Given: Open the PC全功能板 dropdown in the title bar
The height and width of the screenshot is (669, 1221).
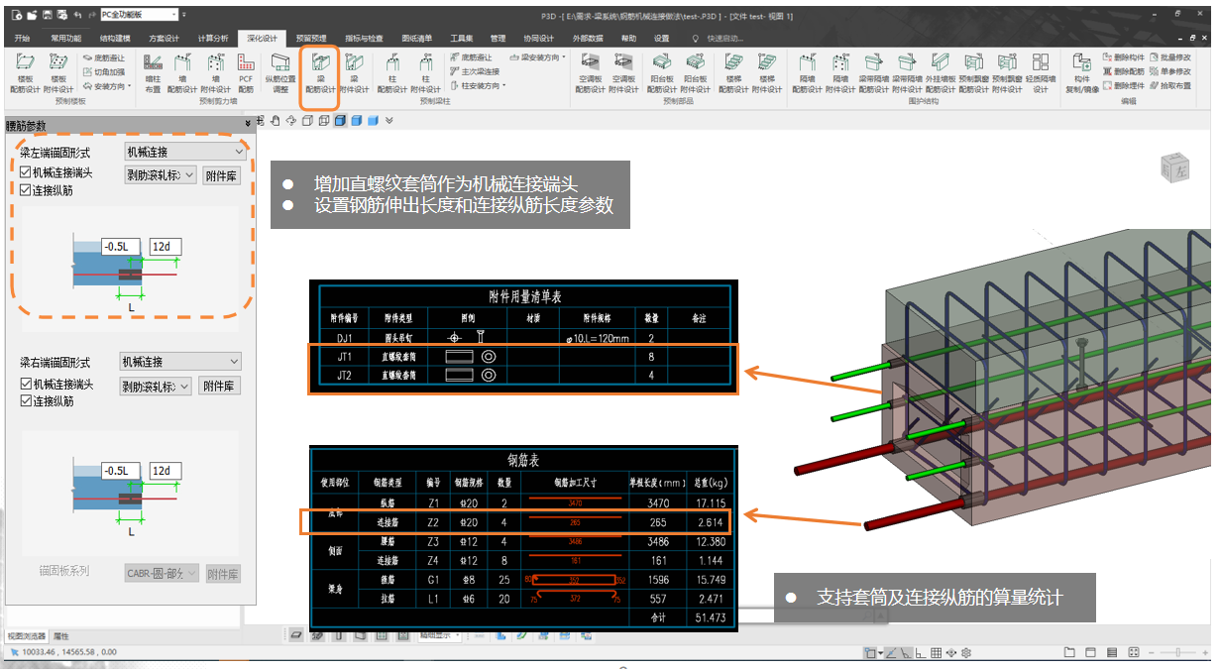Looking at the screenshot, I should tap(142, 15).
